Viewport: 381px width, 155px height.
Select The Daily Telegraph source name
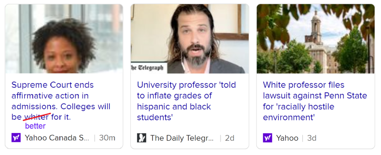[x=182, y=138]
